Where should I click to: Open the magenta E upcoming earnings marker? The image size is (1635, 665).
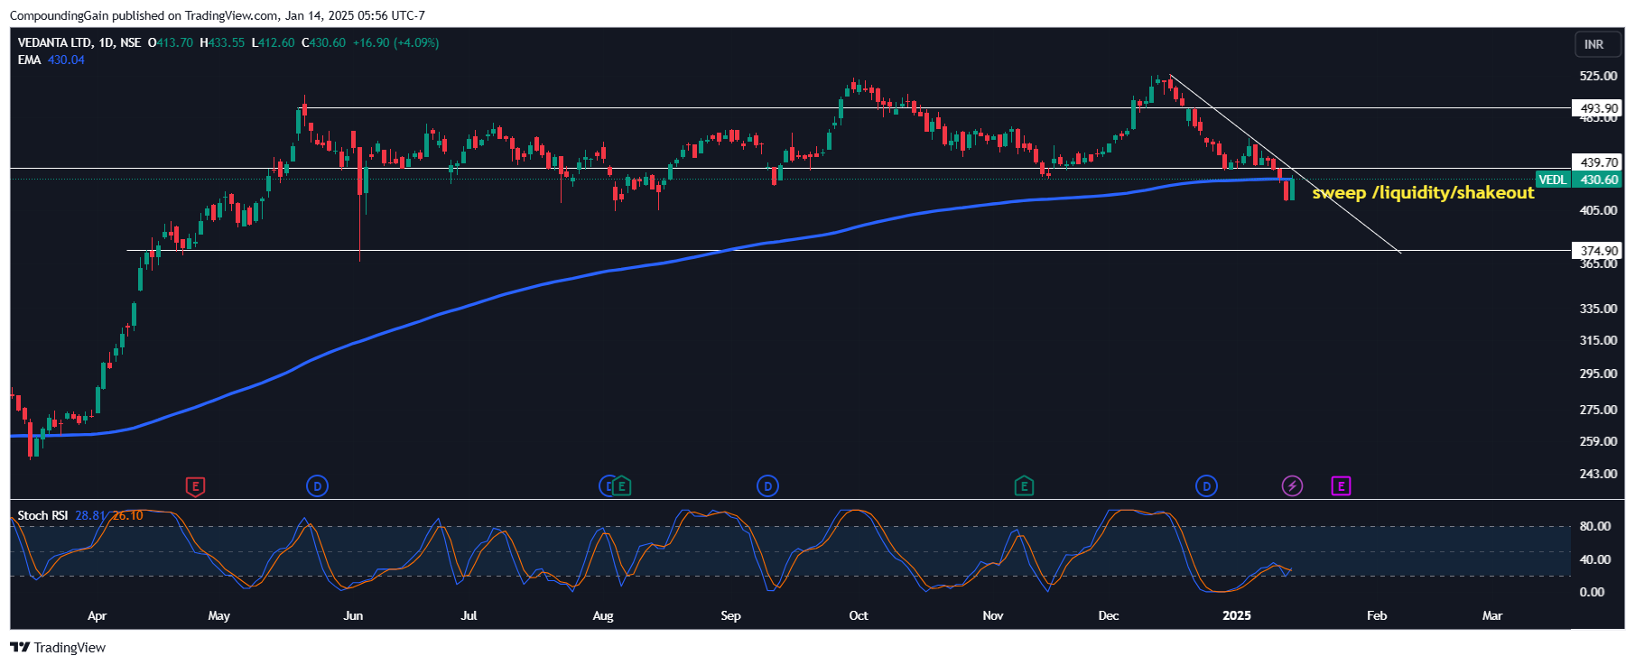coord(1341,486)
